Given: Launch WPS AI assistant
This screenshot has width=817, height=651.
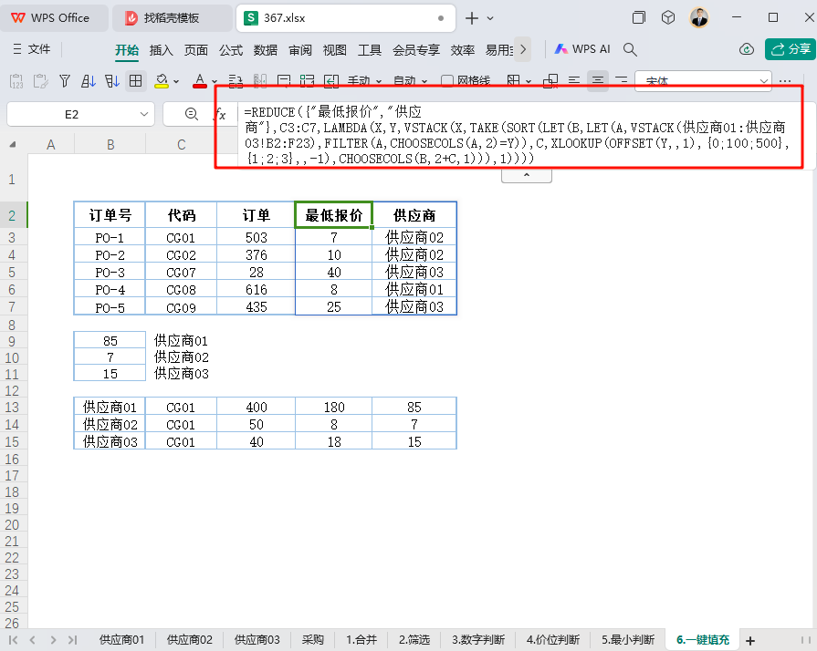Looking at the screenshot, I should [x=582, y=49].
